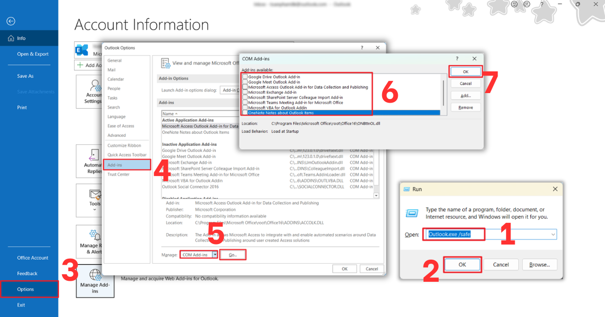605x317 pixels.
Task: Tick Google Meet Outlook Add-in checkbox
Action: pos(245,82)
